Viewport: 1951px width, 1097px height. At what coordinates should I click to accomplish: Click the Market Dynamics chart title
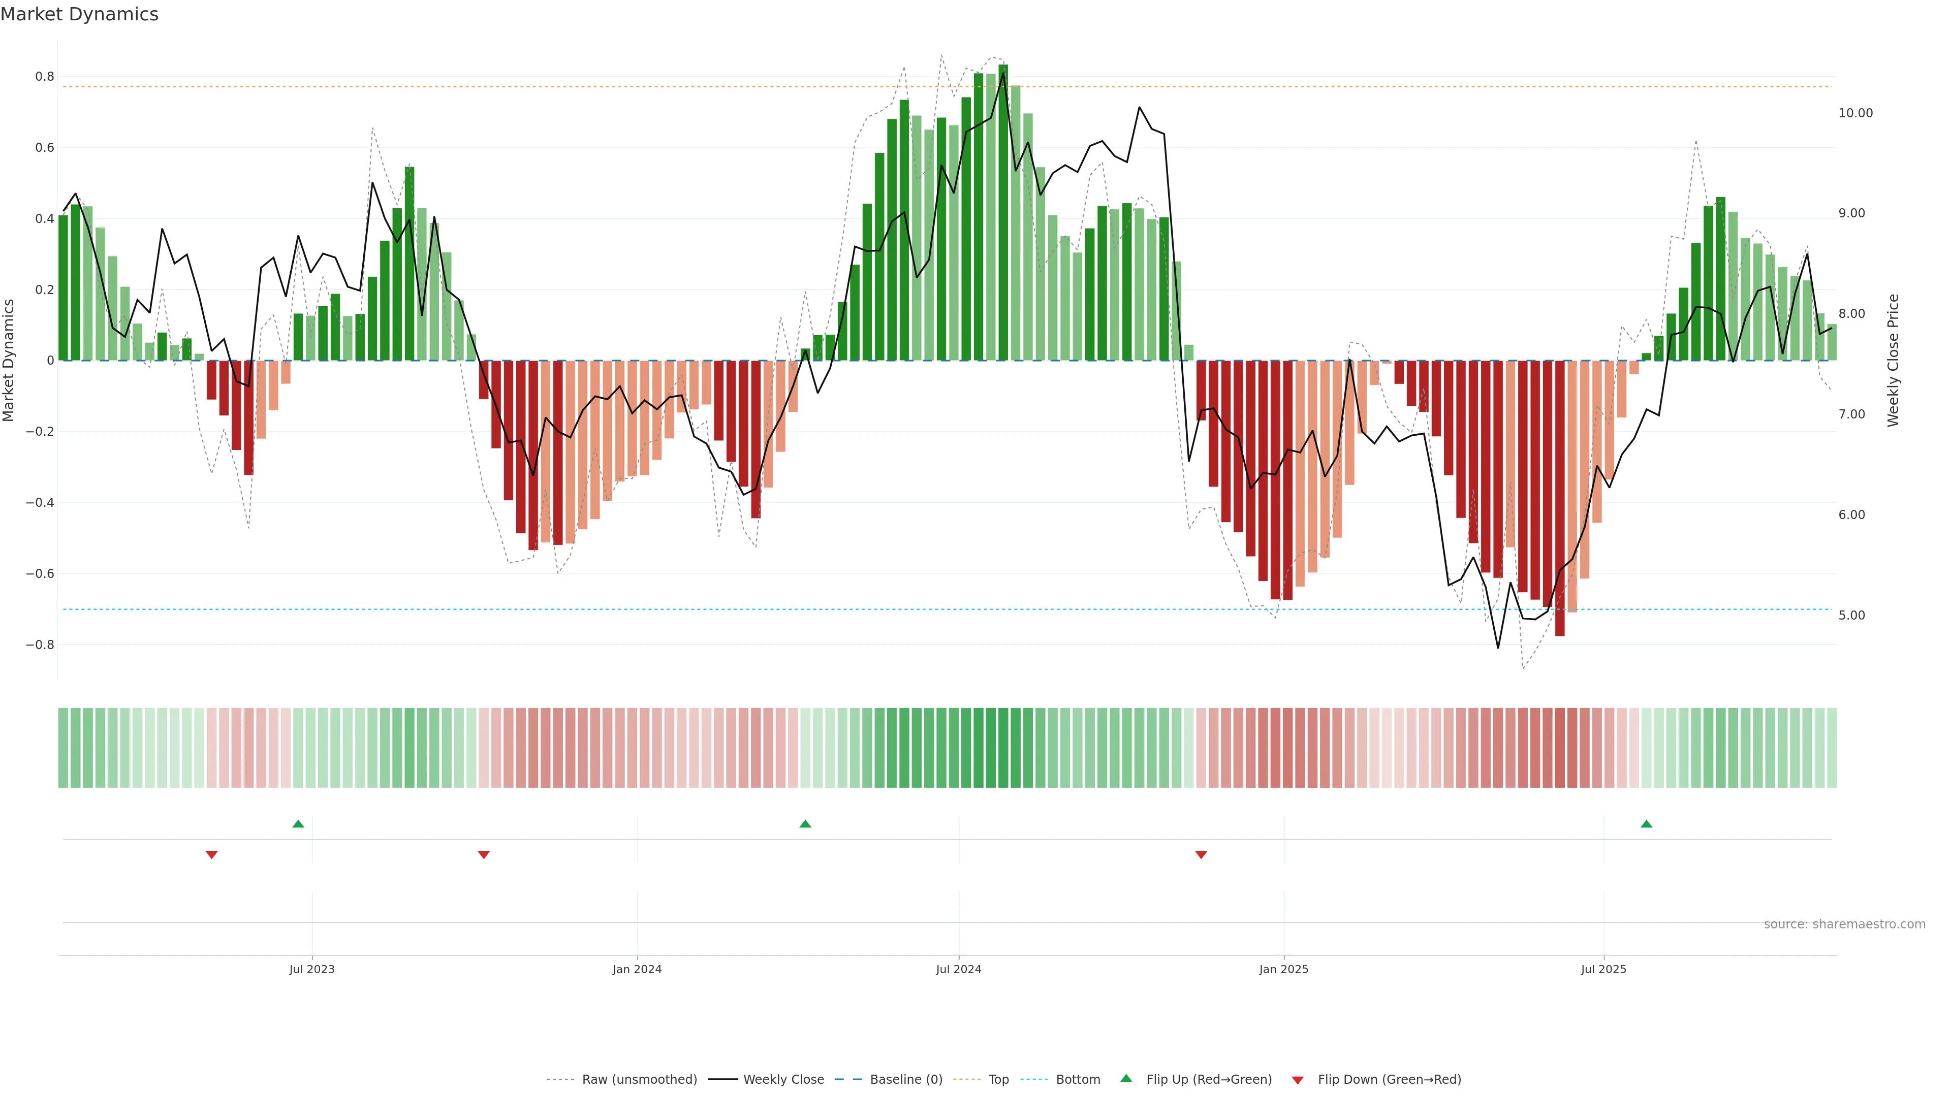80,14
